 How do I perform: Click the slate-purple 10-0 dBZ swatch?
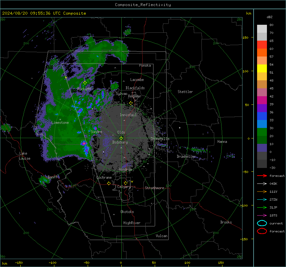262,148
